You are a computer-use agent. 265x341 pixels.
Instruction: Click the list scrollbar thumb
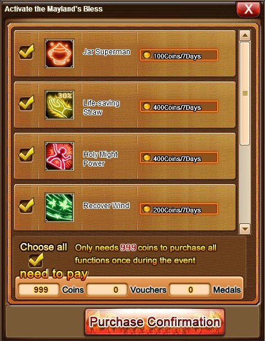245,94
